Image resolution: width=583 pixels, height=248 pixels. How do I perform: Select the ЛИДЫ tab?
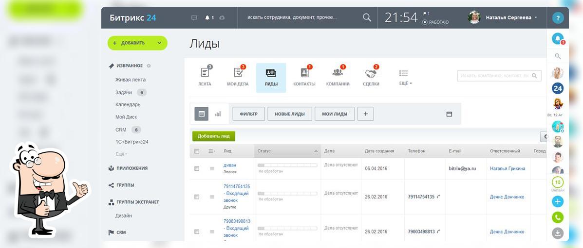tap(271, 78)
